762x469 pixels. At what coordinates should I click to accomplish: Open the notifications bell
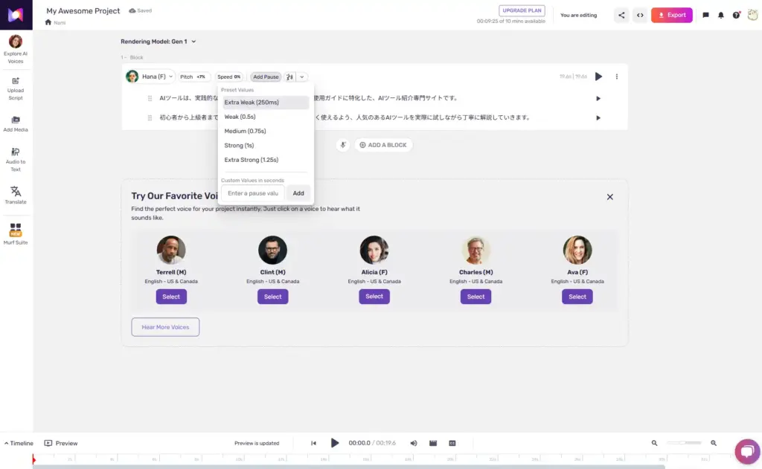point(721,15)
